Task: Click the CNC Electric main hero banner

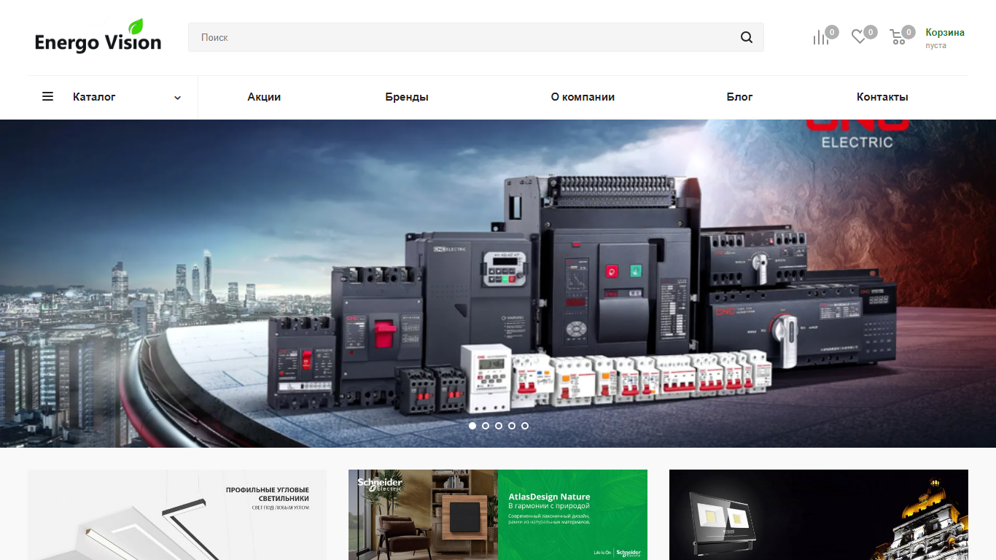Action: tap(498, 283)
